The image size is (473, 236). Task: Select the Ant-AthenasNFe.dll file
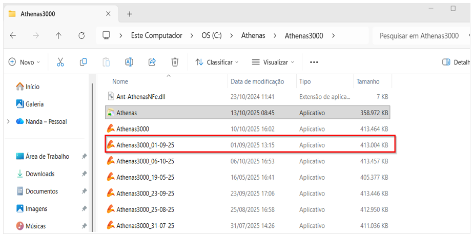tap(141, 96)
